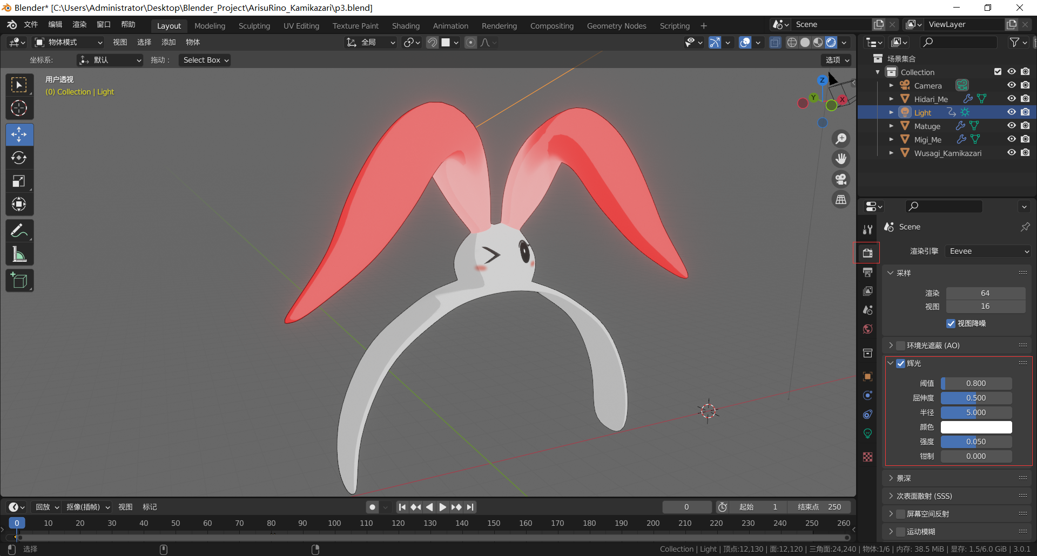
Task: Choose the Scale tool
Action: (x=19, y=181)
